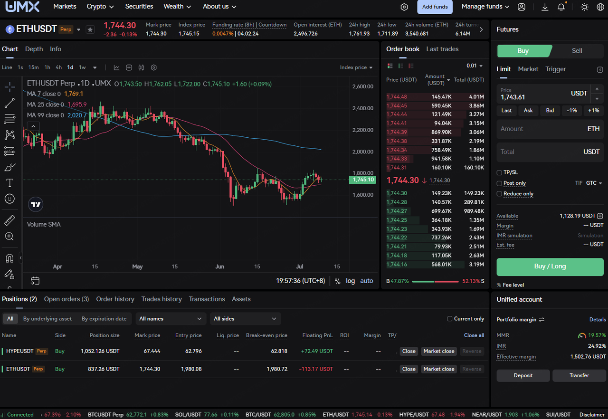
Task: Collapse the chart indicator legend
Action: (x=33, y=126)
